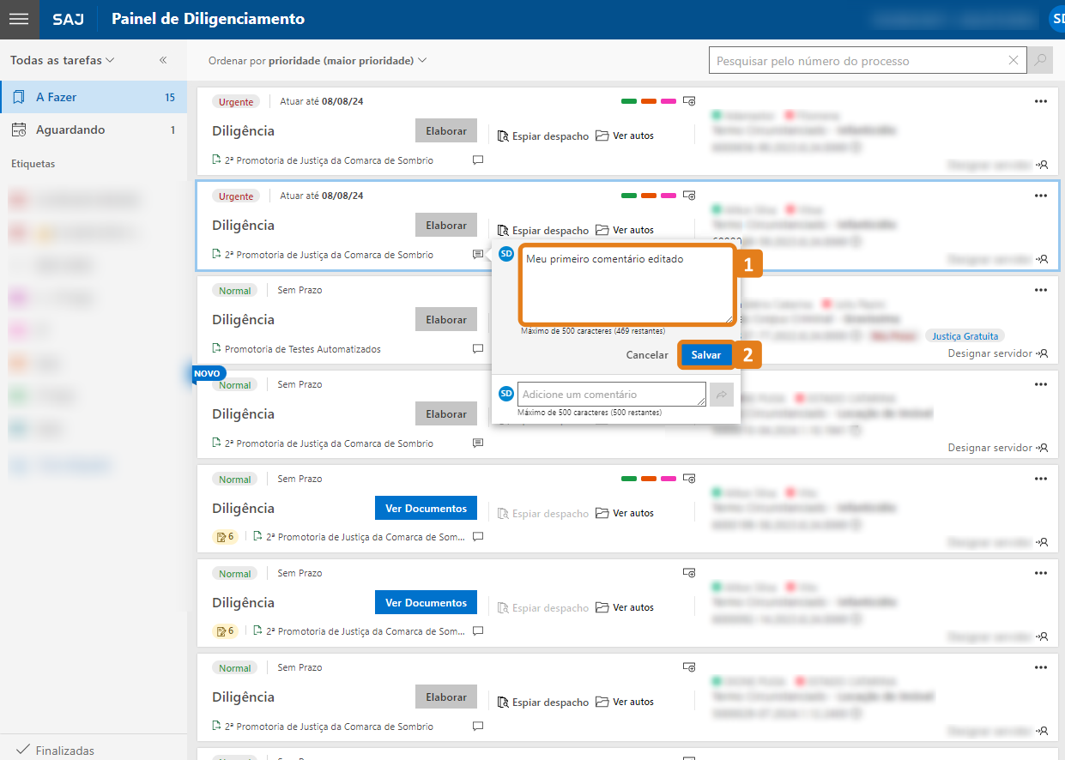Collapse the left sidebar with double chevron
The height and width of the screenshot is (760, 1065).
point(163,60)
